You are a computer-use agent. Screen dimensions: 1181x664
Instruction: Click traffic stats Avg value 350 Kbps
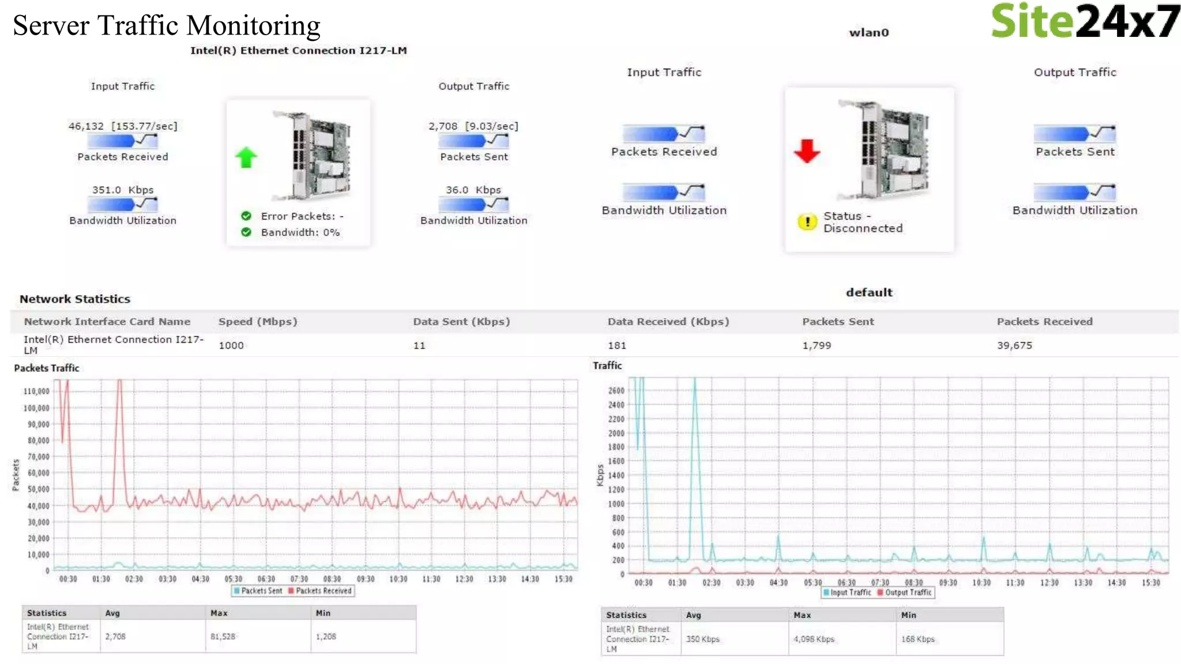coord(702,639)
